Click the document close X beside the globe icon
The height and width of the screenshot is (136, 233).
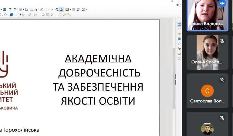(x=181, y=5)
